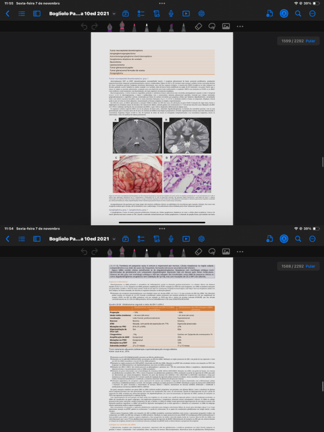Show the sidebar panel in page 1588 view

(37, 239)
